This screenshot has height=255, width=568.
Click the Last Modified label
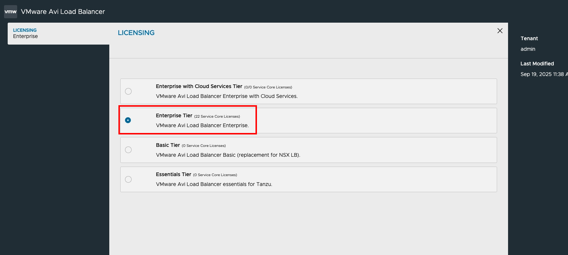[537, 64]
